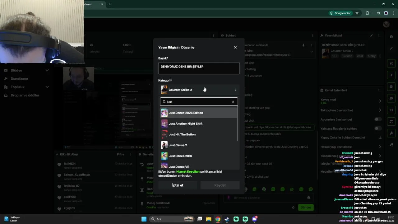Open Chrome media controls icon

pos(378,13)
